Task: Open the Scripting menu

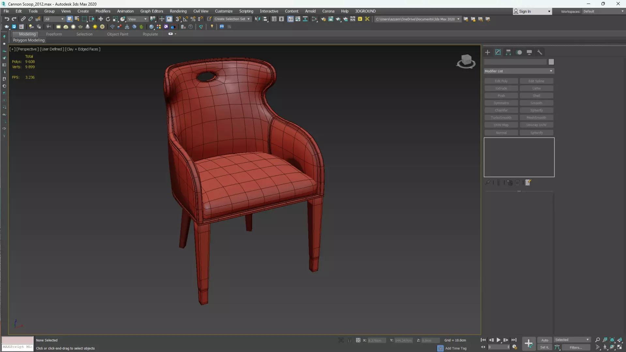Action: (246, 11)
